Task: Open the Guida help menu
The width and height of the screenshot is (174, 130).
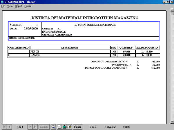Action: tap(28, 6)
